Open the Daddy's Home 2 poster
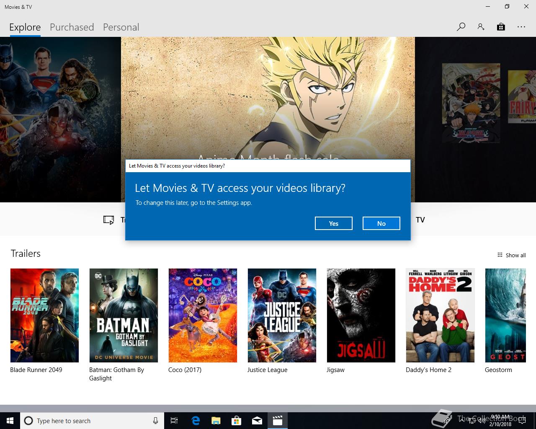The height and width of the screenshot is (429, 536). pos(440,315)
